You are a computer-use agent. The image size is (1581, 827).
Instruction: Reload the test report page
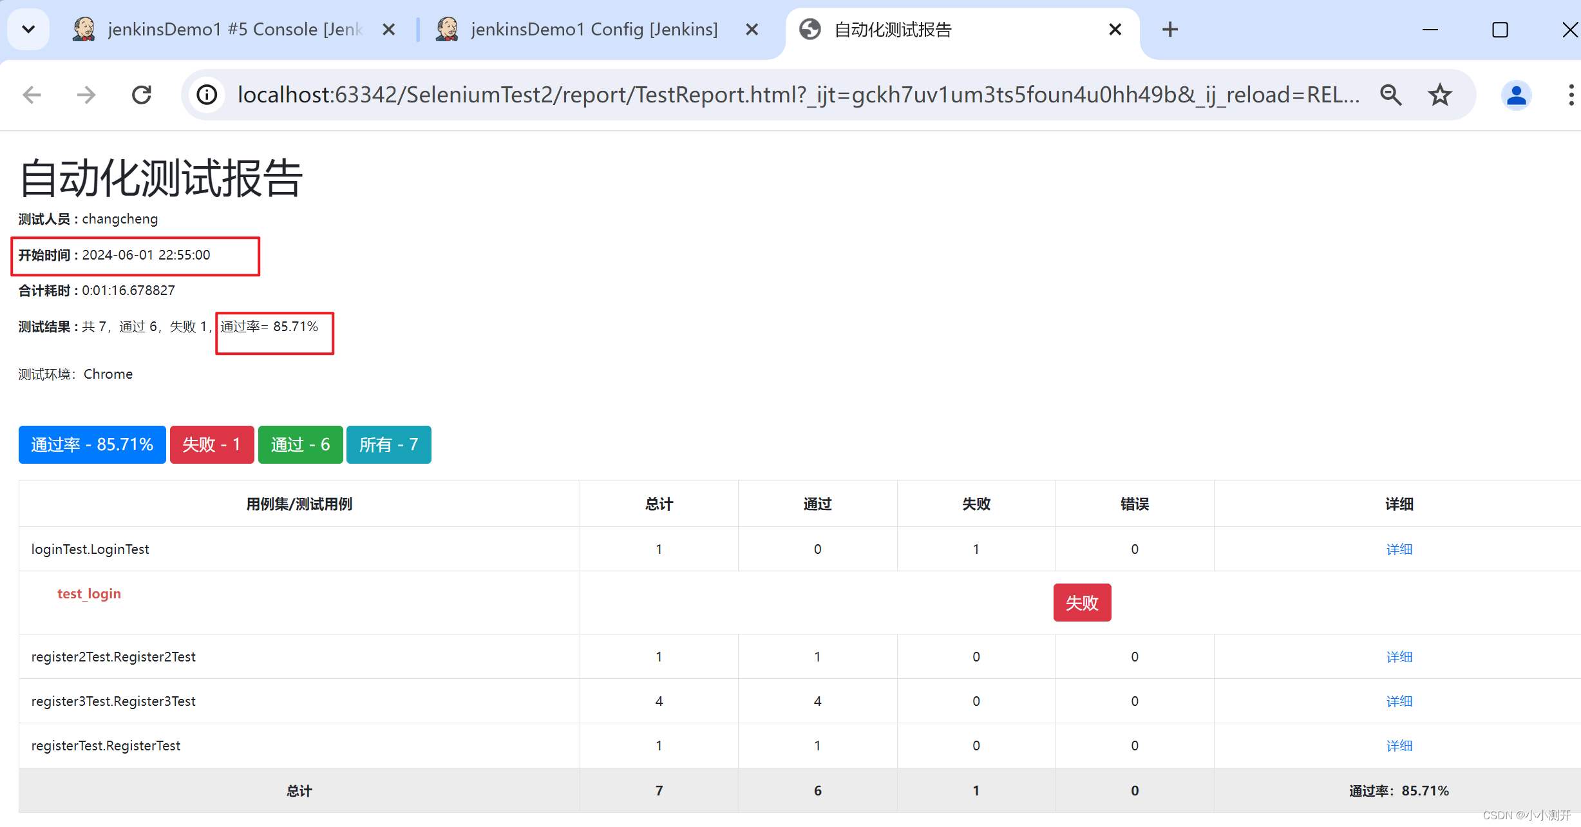pos(141,95)
